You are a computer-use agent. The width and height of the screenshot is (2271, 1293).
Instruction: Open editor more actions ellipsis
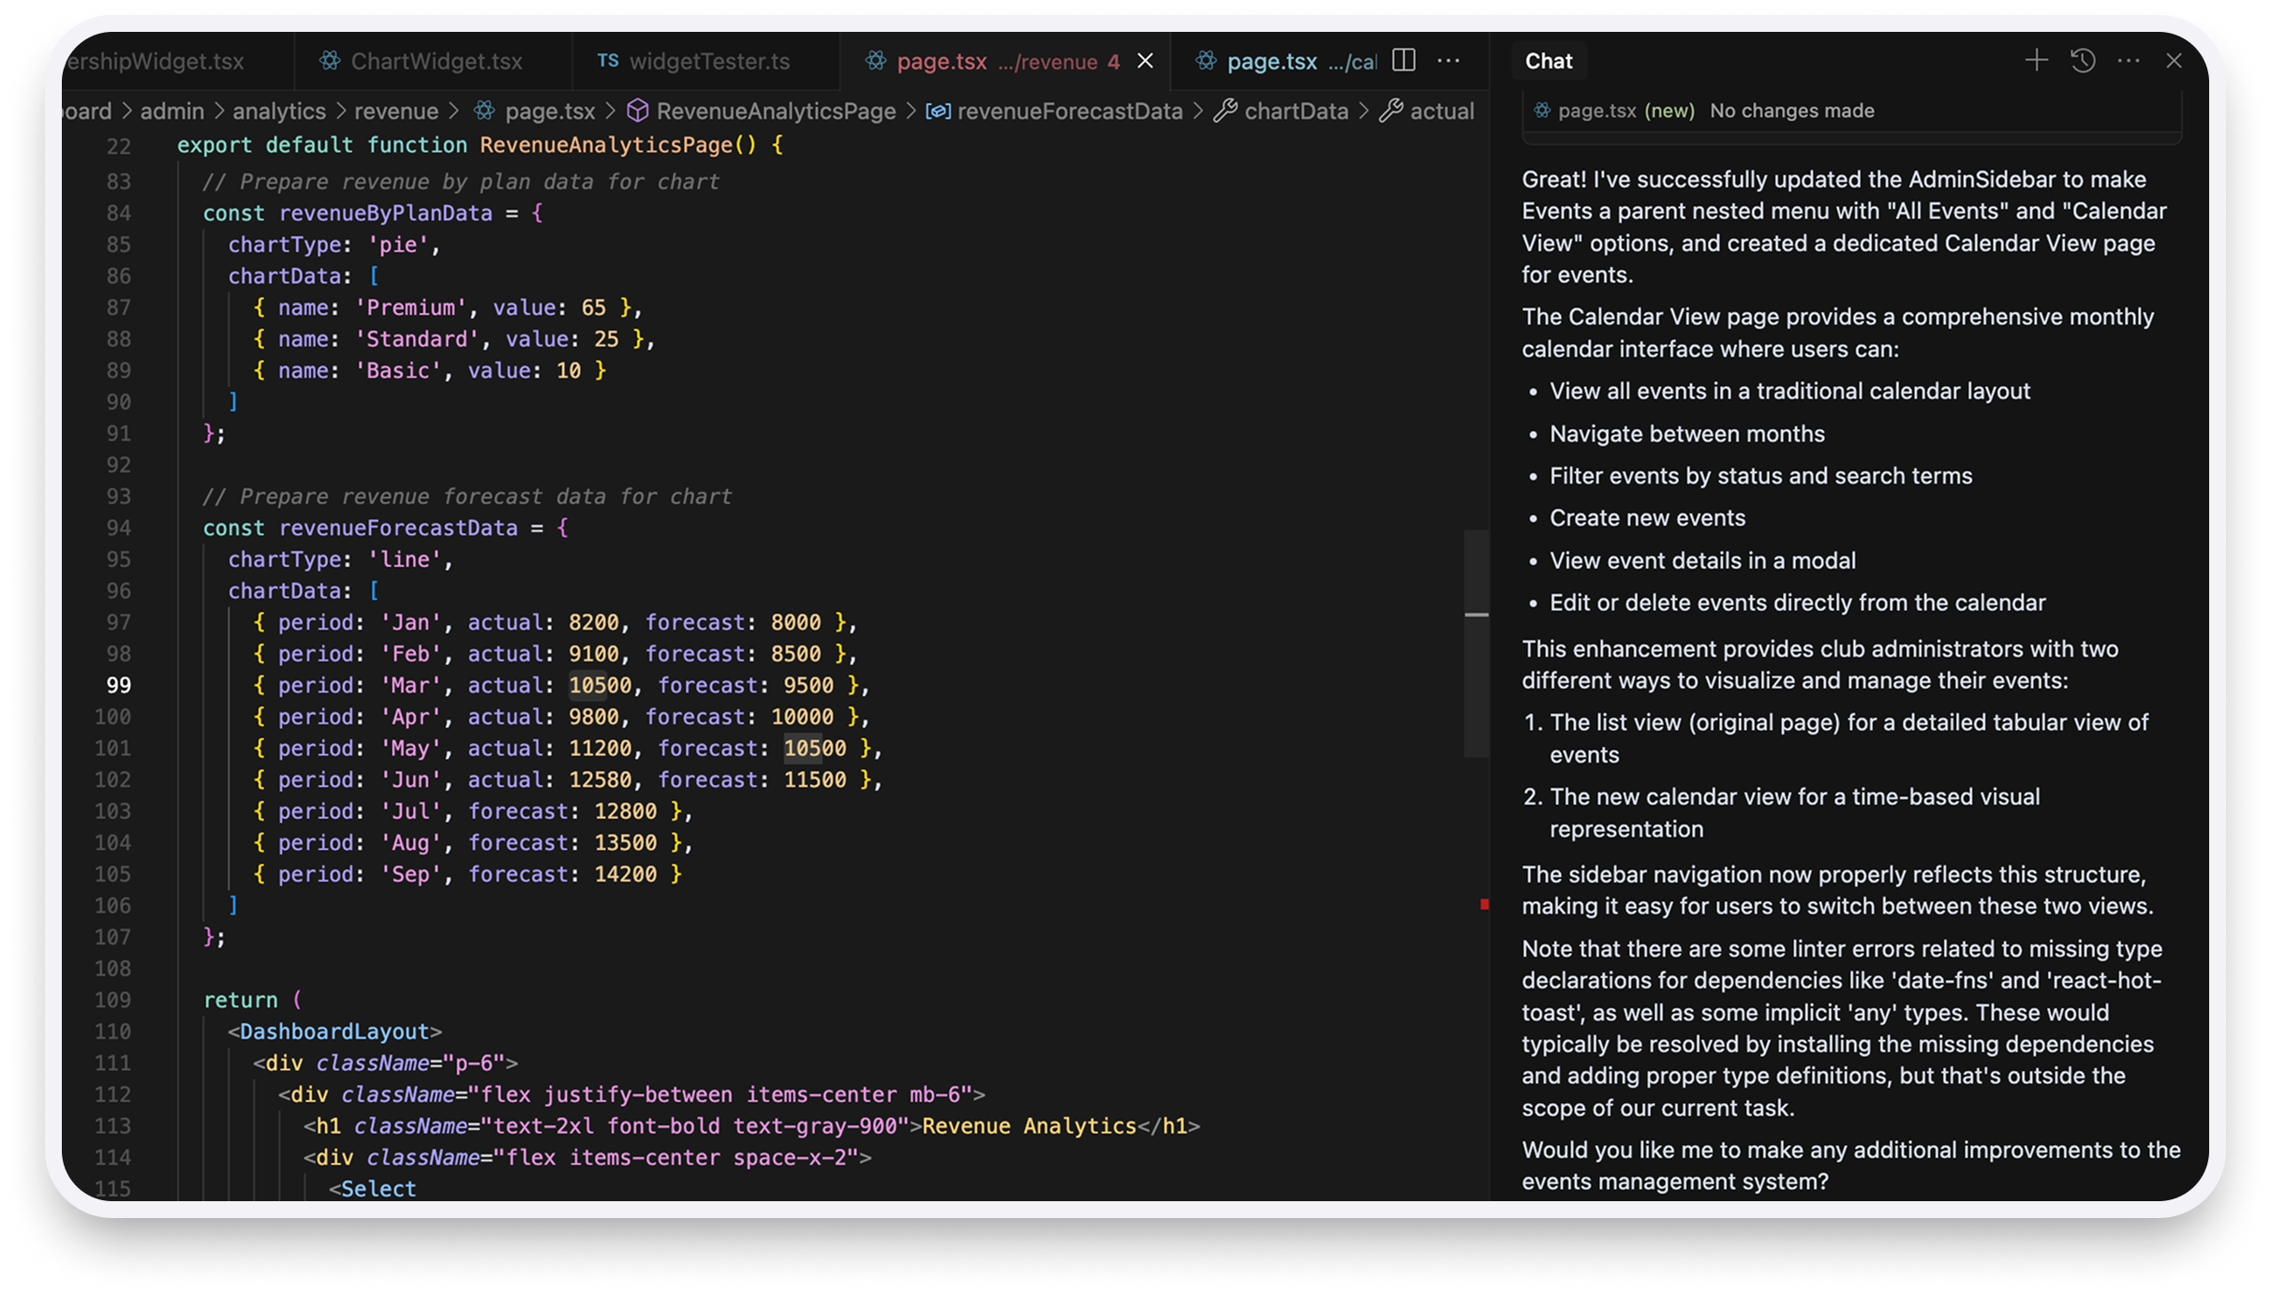pos(1448,61)
